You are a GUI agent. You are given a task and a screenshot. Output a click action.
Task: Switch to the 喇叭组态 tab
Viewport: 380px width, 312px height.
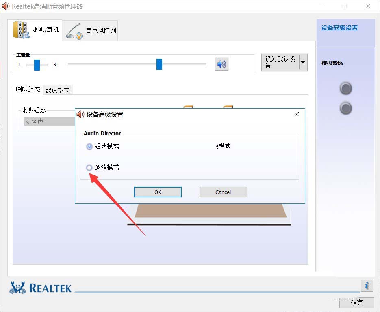(x=27, y=90)
